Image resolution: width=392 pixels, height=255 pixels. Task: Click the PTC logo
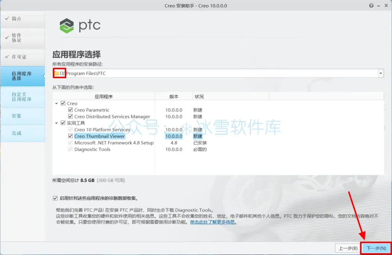click(80, 25)
